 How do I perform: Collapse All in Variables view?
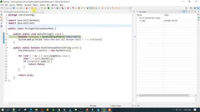point(187,12)
